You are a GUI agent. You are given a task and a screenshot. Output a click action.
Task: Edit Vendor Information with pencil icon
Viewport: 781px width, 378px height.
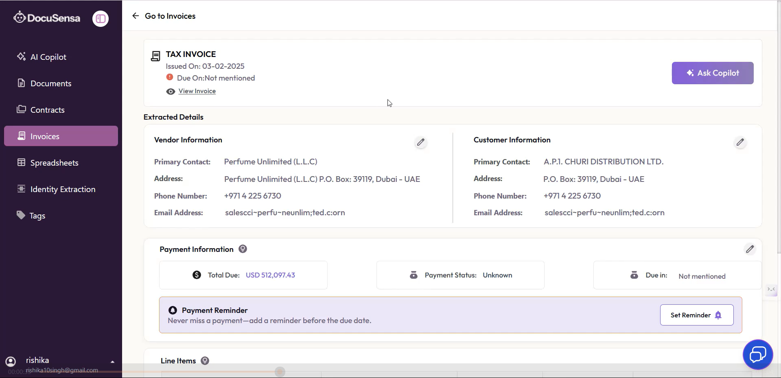coord(421,142)
